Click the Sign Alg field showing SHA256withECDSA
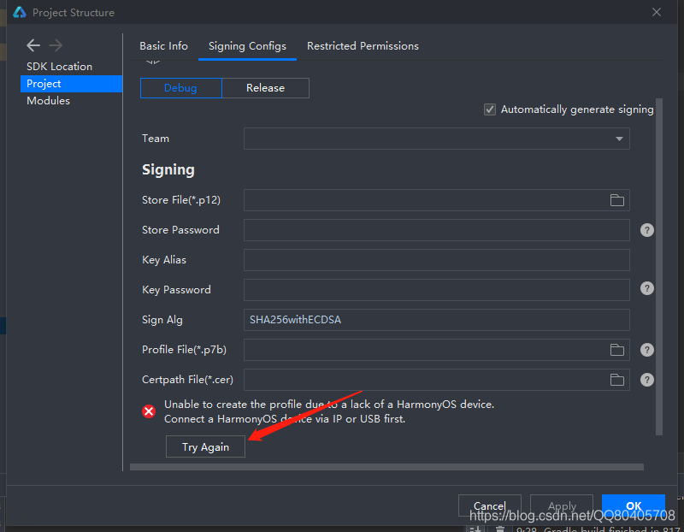The image size is (684, 532). point(436,320)
